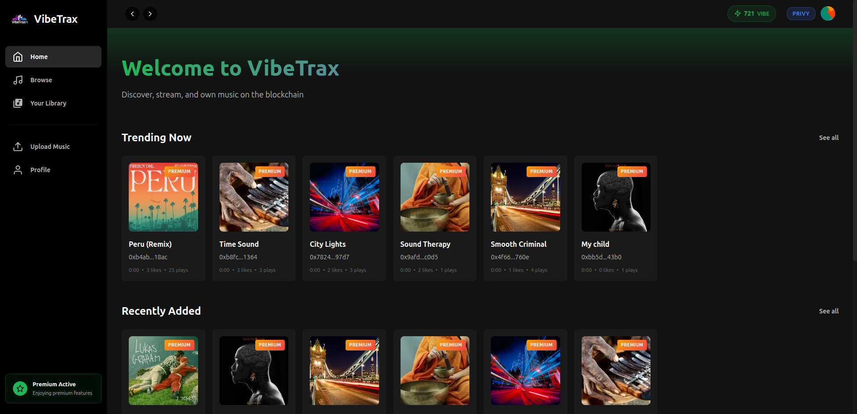
Task: Open the star icon on the Premium Active badge
Action: (20, 388)
